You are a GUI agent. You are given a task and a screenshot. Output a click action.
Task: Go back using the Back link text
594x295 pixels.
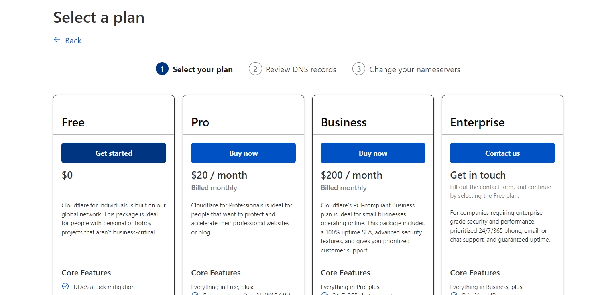click(73, 41)
